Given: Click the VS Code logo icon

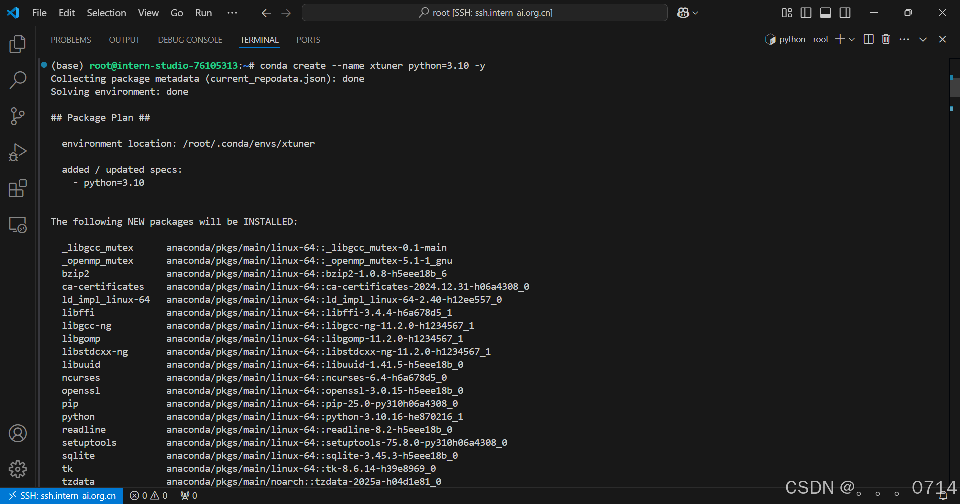Looking at the screenshot, I should (x=13, y=13).
